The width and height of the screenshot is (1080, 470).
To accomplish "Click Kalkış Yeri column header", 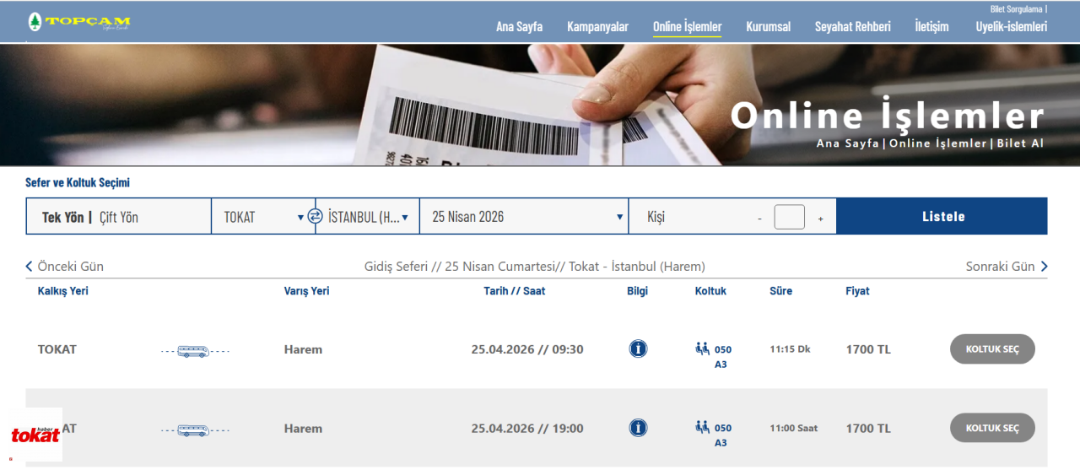I will tap(63, 291).
